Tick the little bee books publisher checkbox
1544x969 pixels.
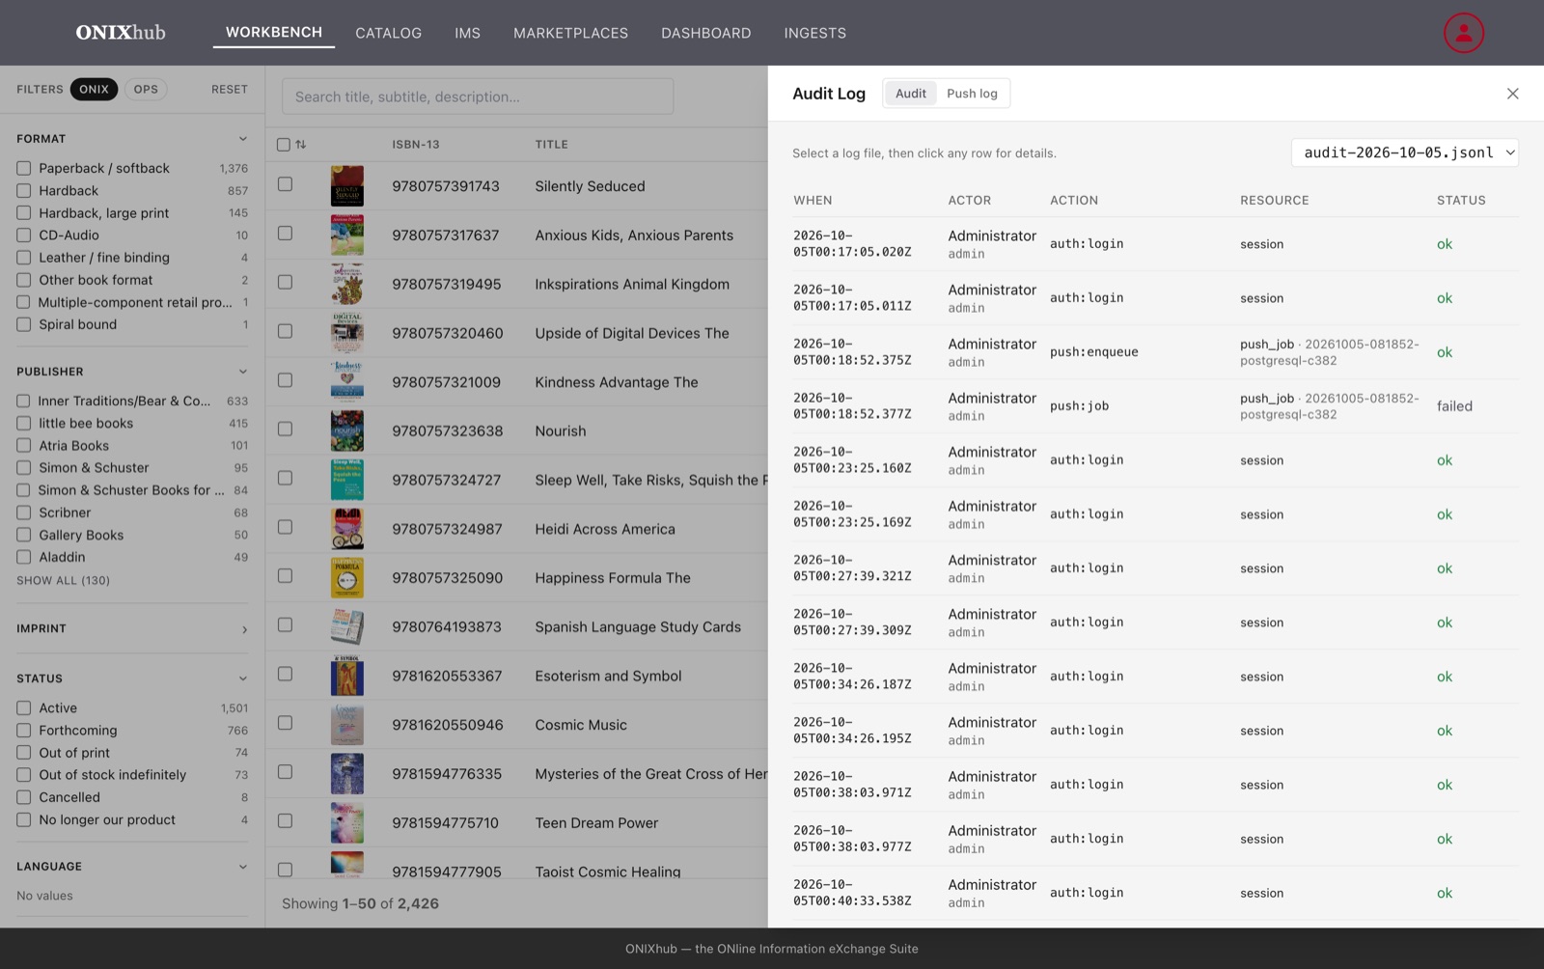(x=24, y=424)
